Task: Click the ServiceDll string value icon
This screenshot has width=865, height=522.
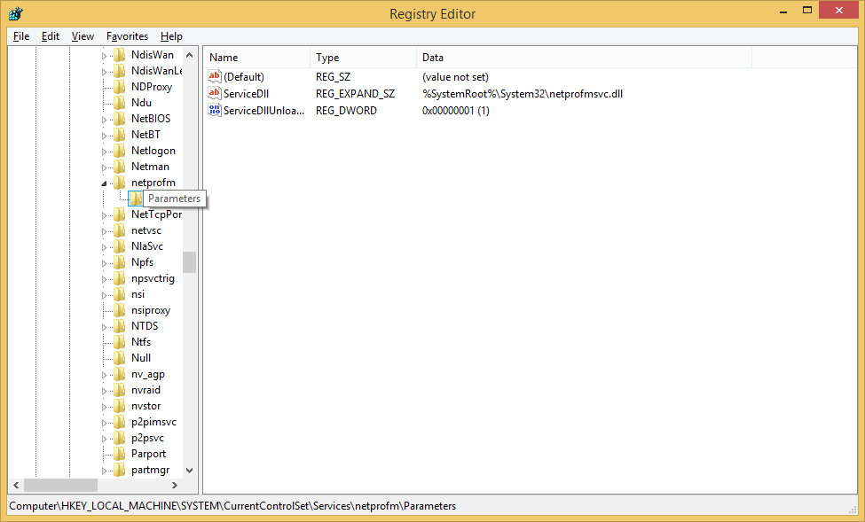Action: pyautogui.click(x=214, y=94)
